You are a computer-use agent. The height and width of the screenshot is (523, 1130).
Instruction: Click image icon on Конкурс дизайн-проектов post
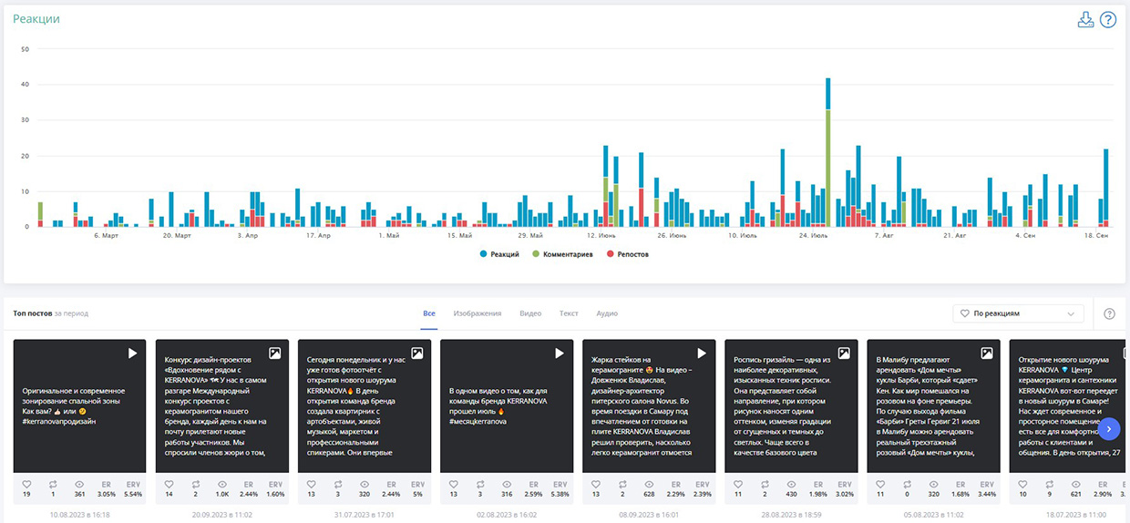275,353
